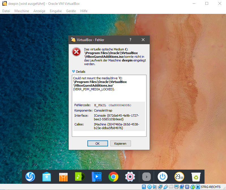Open the Maschine menu
226x190 pixels.
pos(21,11)
